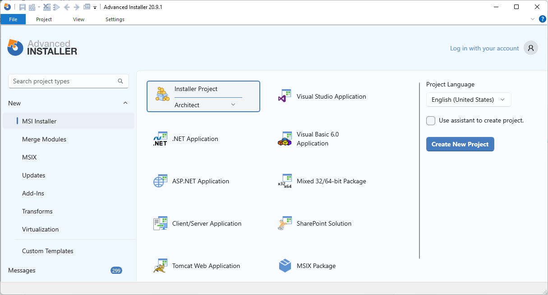Choose the MSIX Package box icon

point(285,266)
